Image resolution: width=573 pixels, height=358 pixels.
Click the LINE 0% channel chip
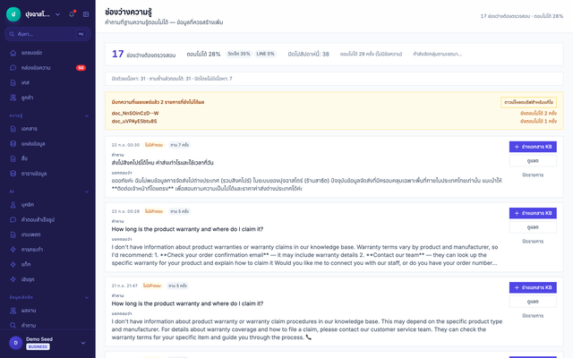[x=265, y=54]
